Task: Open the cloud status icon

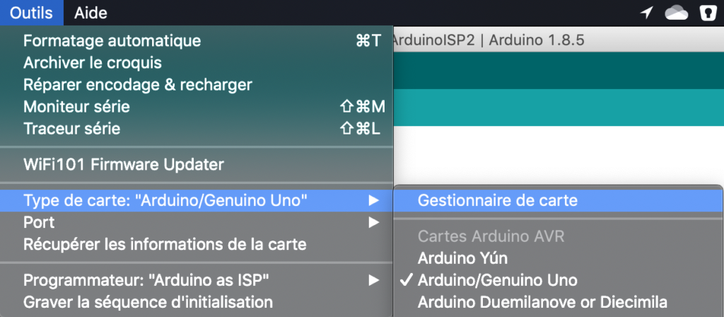Action: [x=677, y=13]
